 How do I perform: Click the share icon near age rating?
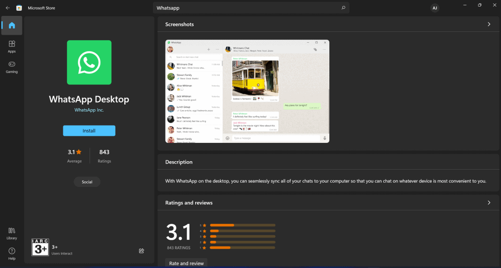click(x=142, y=251)
